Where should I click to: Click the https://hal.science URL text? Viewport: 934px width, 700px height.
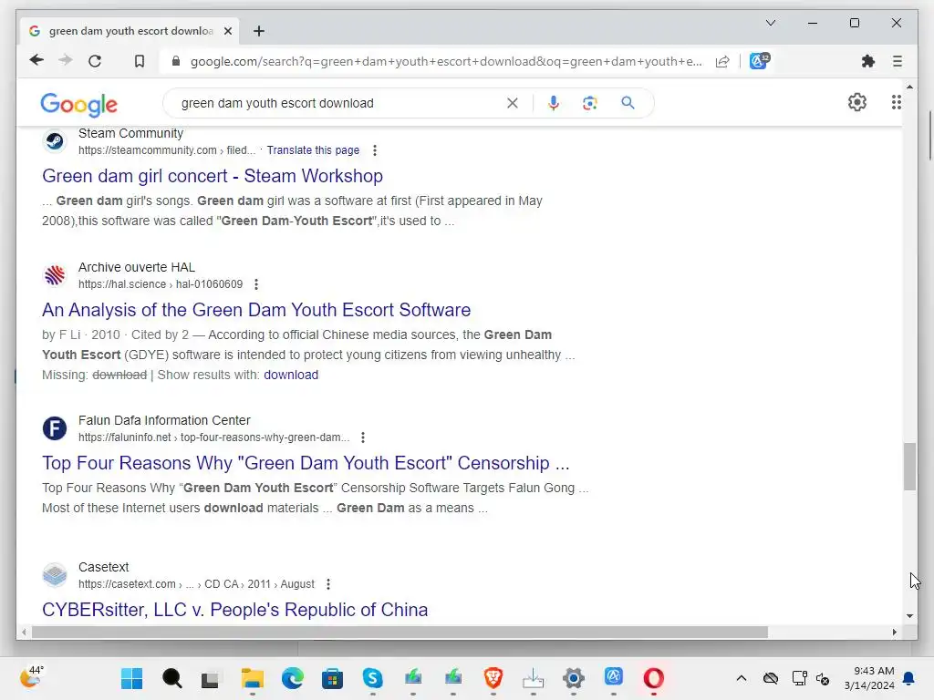coord(122,284)
